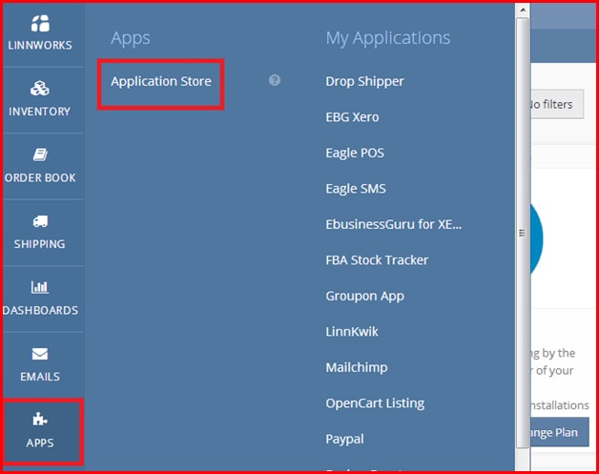
Task: Click the scrollbar up arrow
Action: coord(523,10)
